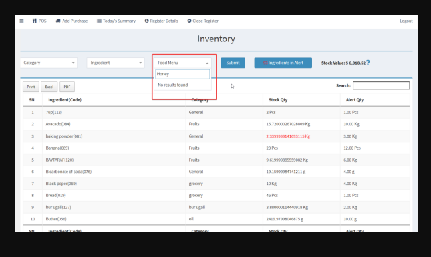Show Ingredients in Alert button
431x257 pixels.
(283, 63)
